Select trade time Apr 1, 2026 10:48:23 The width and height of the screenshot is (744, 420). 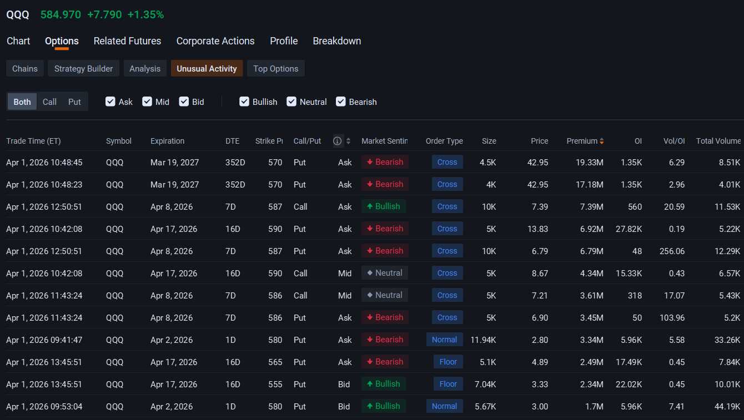coord(44,184)
